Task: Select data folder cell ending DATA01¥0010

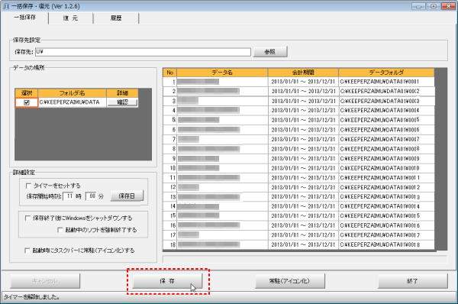Action: coord(386,168)
